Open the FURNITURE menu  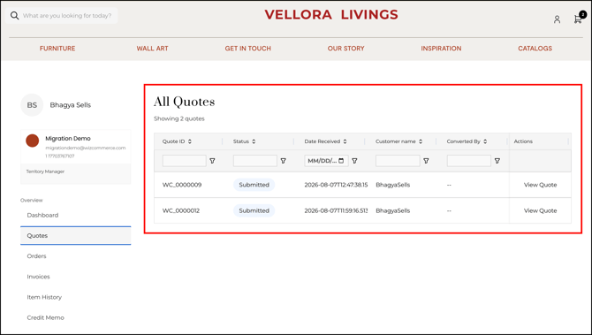[x=57, y=49]
